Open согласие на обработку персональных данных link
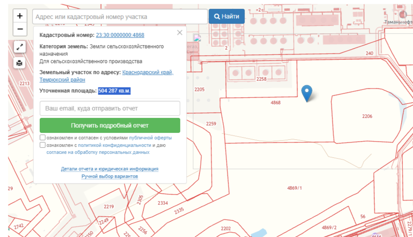 coord(98,152)
